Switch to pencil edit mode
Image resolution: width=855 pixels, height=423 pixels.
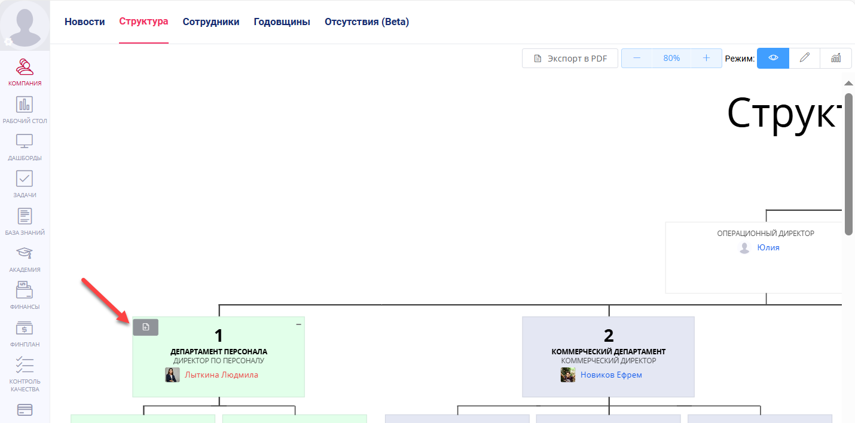(804, 58)
